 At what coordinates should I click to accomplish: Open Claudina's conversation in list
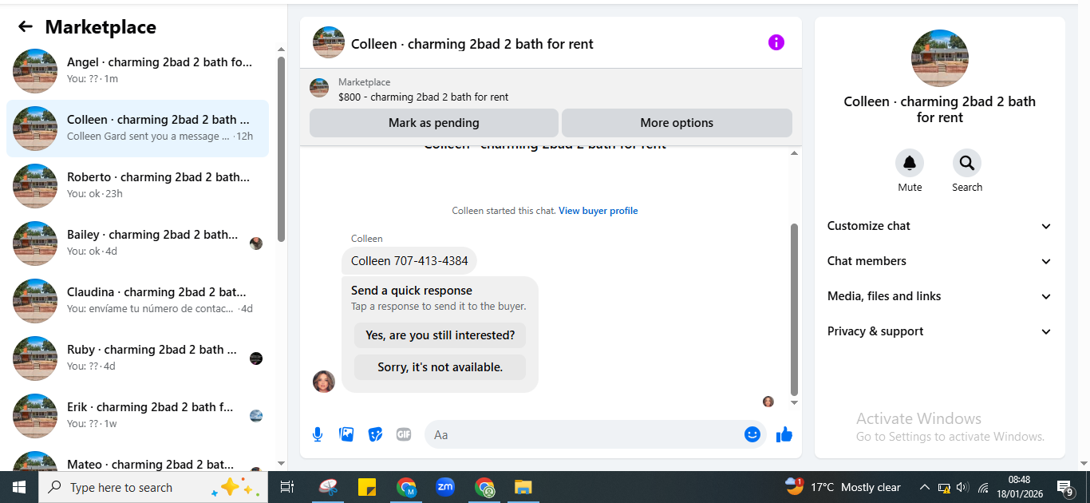point(137,300)
